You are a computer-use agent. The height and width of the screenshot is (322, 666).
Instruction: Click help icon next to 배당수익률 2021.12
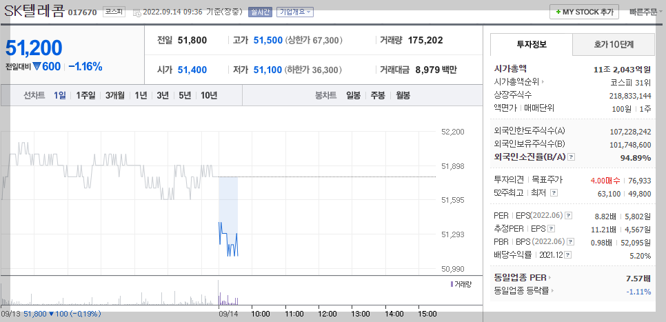pos(568,255)
